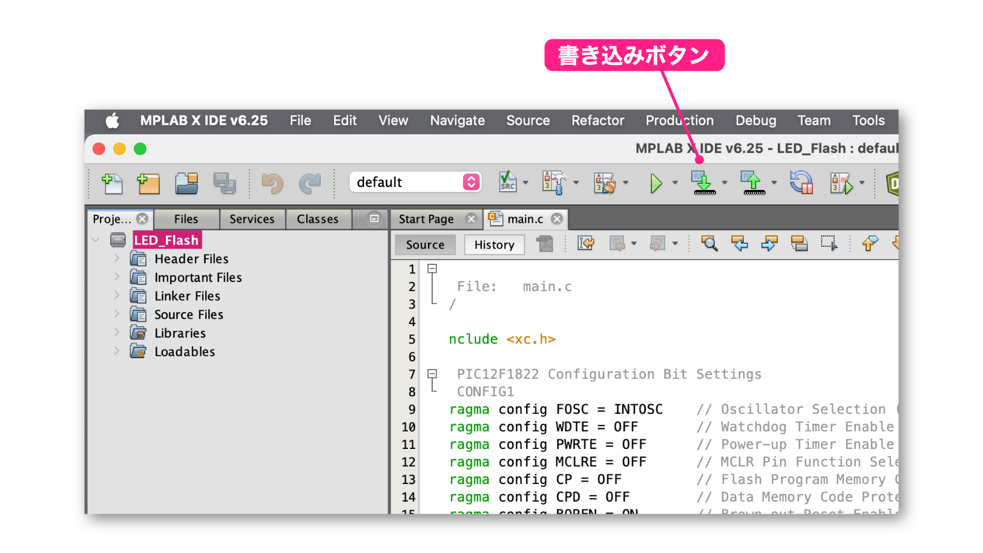Image resolution: width=983 pixels, height=553 pixels.
Task: Open the Apple menu
Action: 113,120
